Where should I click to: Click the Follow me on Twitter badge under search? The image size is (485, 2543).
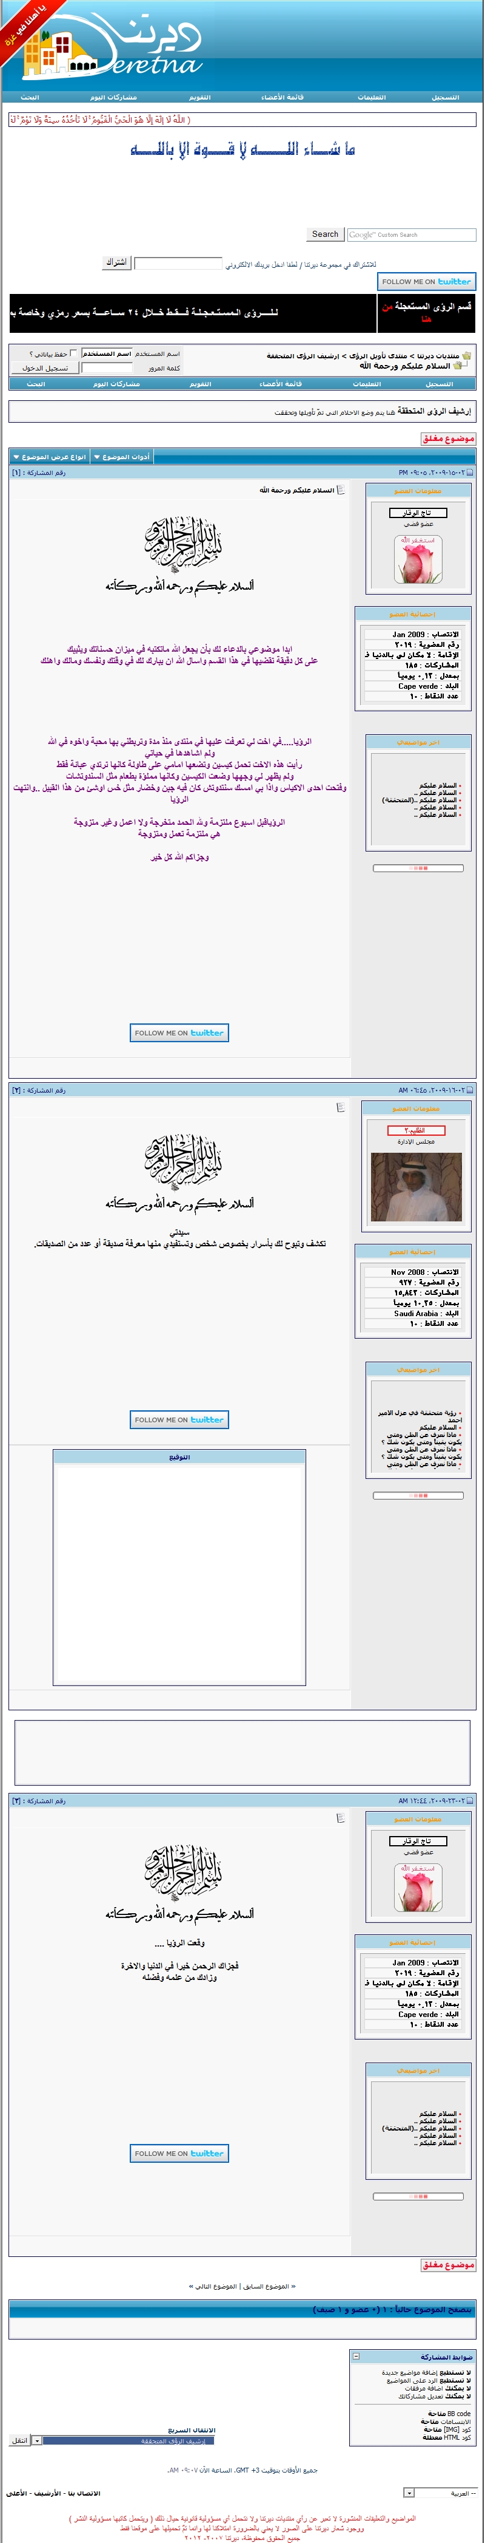pyautogui.click(x=427, y=281)
